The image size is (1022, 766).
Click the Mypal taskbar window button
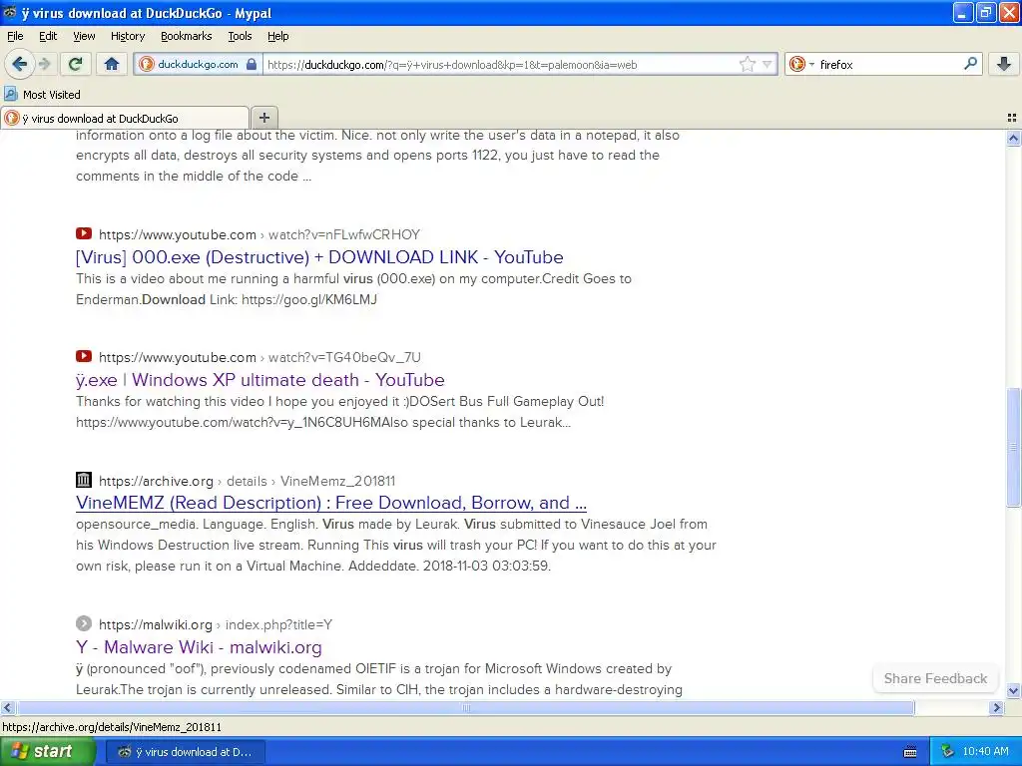(185, 752)
